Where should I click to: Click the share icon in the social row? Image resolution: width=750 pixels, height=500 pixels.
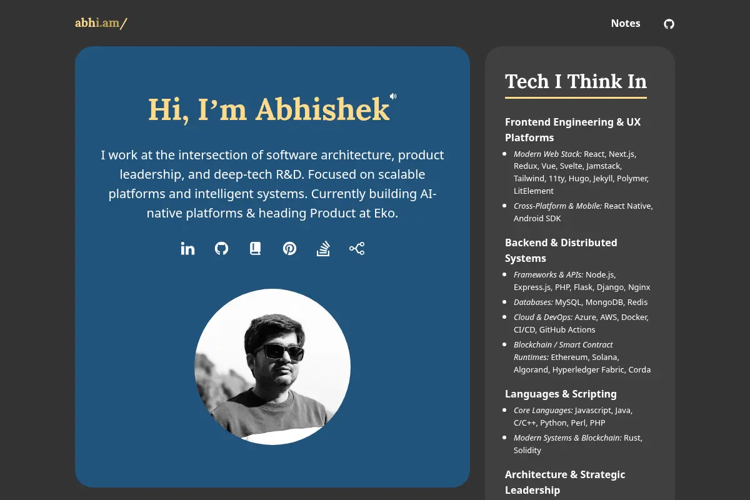[x=357, y=249]
